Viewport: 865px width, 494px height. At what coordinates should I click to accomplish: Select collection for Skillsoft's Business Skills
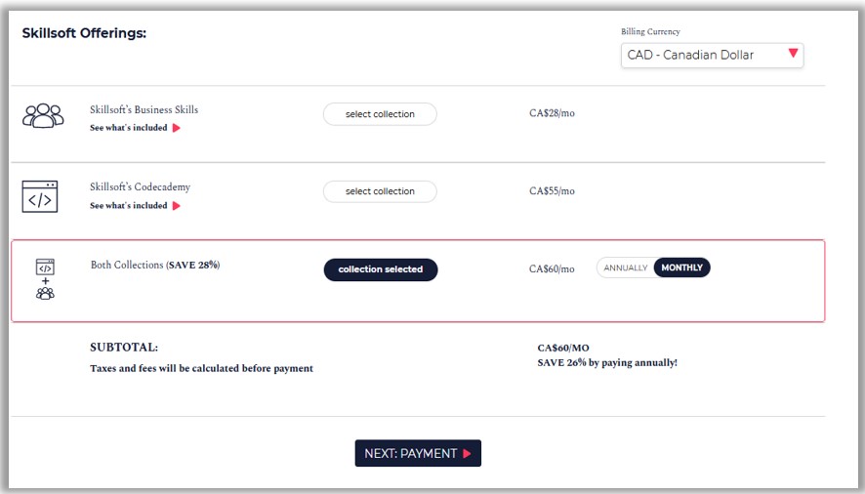380,114
